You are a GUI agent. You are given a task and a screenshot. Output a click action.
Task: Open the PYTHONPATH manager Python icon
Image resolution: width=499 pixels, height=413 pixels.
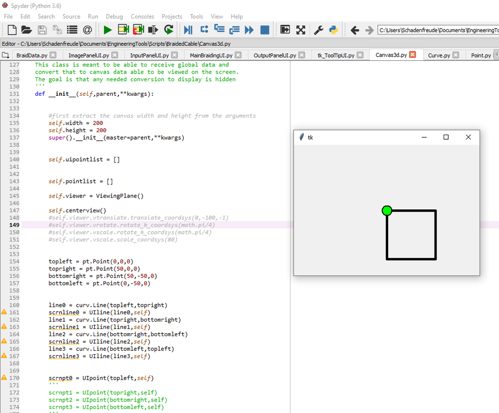333,30
